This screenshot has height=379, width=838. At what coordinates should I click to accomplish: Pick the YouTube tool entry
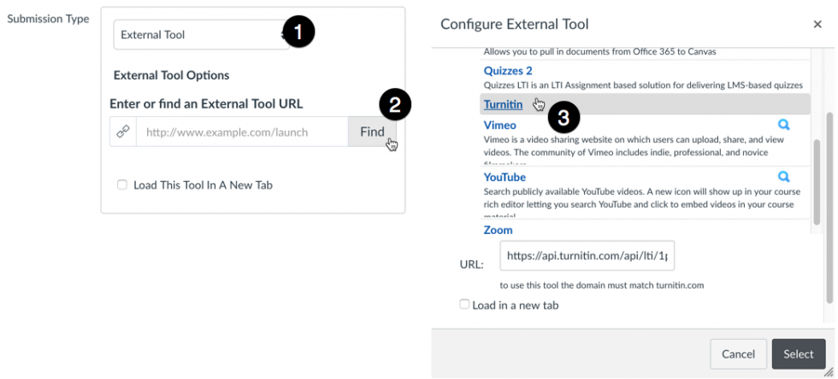[505, 178]
